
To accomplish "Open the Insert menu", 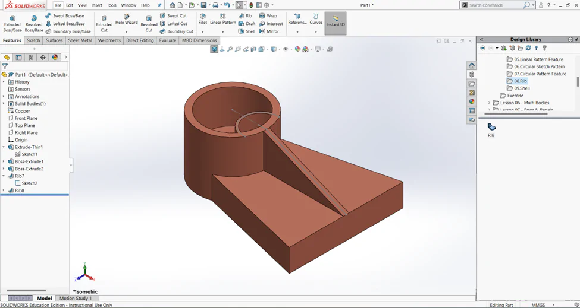I will pos(96,5).
